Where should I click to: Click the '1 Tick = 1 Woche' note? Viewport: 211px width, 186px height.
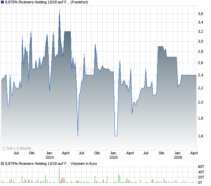17,148
